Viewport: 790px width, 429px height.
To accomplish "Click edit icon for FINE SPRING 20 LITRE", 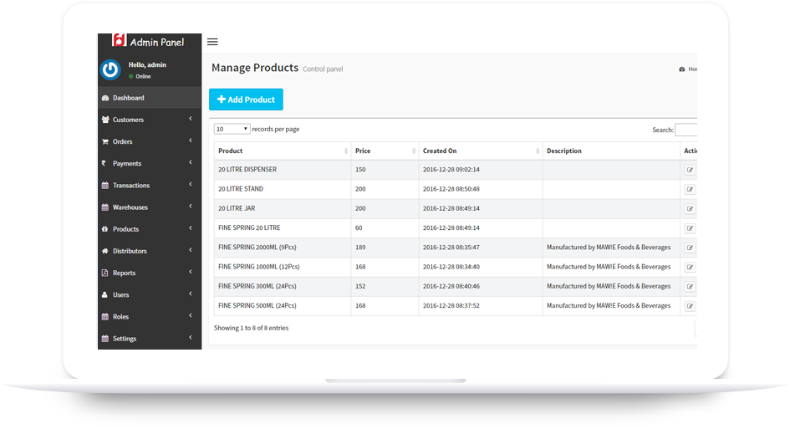I will [x=690, y=228].
